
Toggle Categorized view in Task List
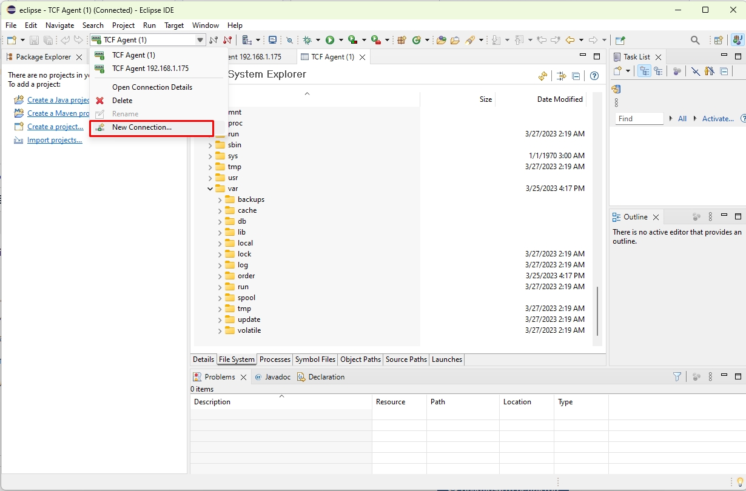tap(644, 71)
